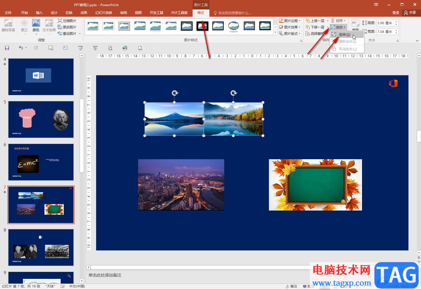Viewport: 421px width, 290px height.
Task: Click Bring Forward (上移一层) icon
Action: [308, 21]
